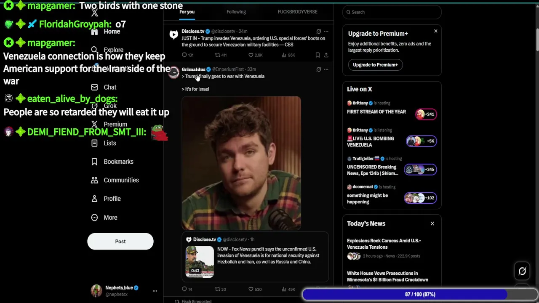This screenshot has height=303, width=539.
Task: View analytics of the Grimaldus post
Action: (288, 290)
